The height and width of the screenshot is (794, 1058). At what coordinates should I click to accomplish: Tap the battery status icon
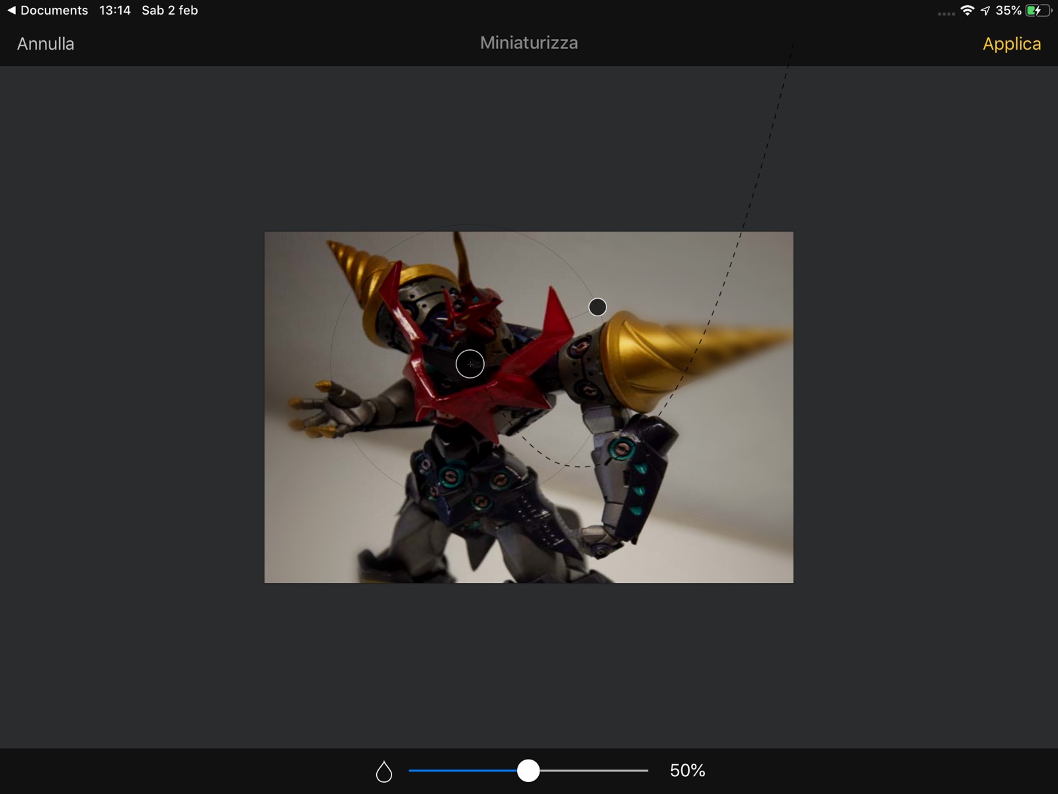point(1038,11)
